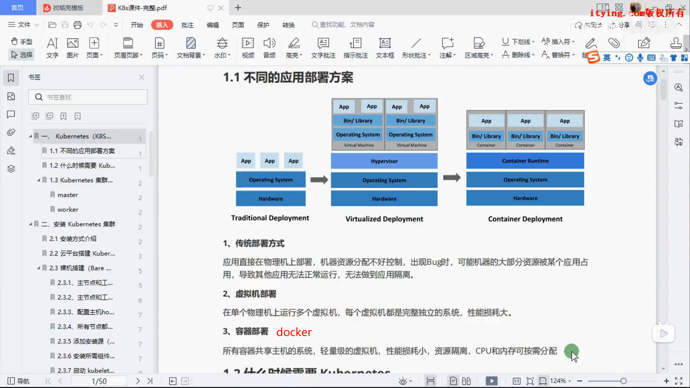
Task: Click the 查找功能 search field
Action: pyautogui.click(x=343, y=25)
